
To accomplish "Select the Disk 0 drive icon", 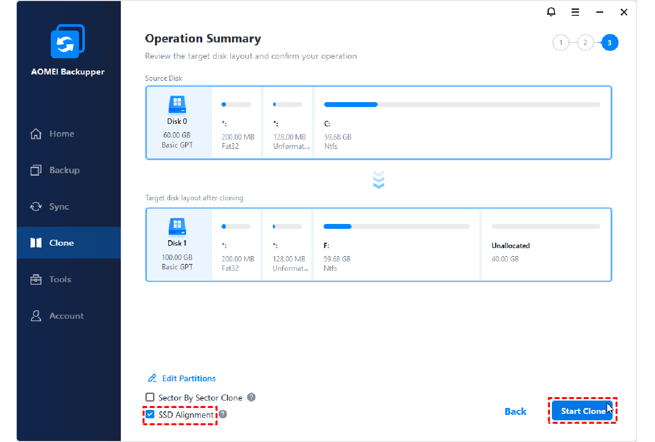I will (177, 104).
